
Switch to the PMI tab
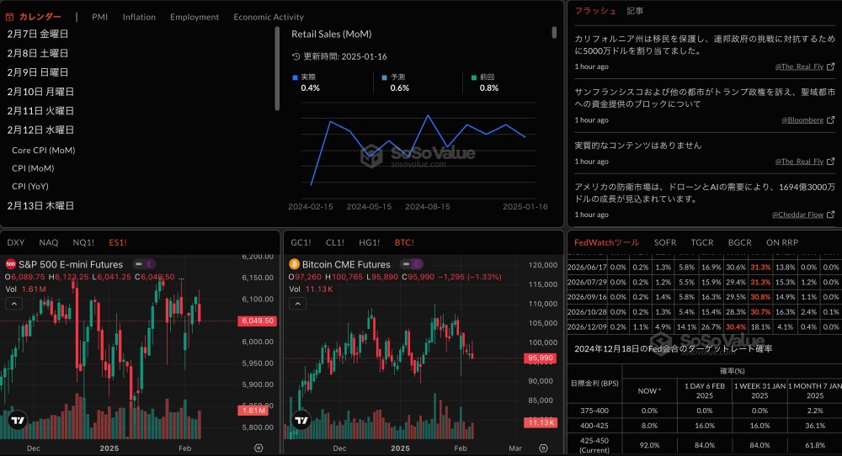coord(100,17)
